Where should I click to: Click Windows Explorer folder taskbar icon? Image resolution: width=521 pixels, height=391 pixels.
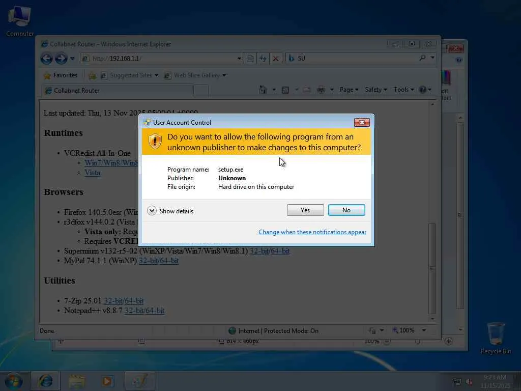(77, 381)
